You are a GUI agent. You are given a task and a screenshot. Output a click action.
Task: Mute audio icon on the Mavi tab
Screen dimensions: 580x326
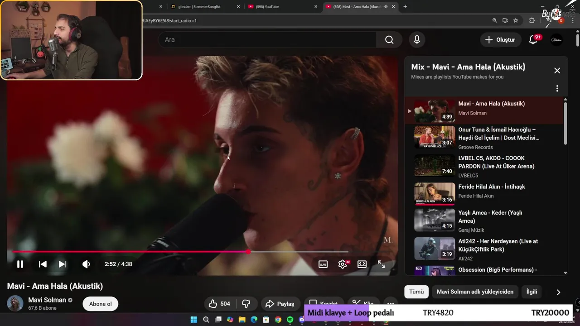(386, 6)
